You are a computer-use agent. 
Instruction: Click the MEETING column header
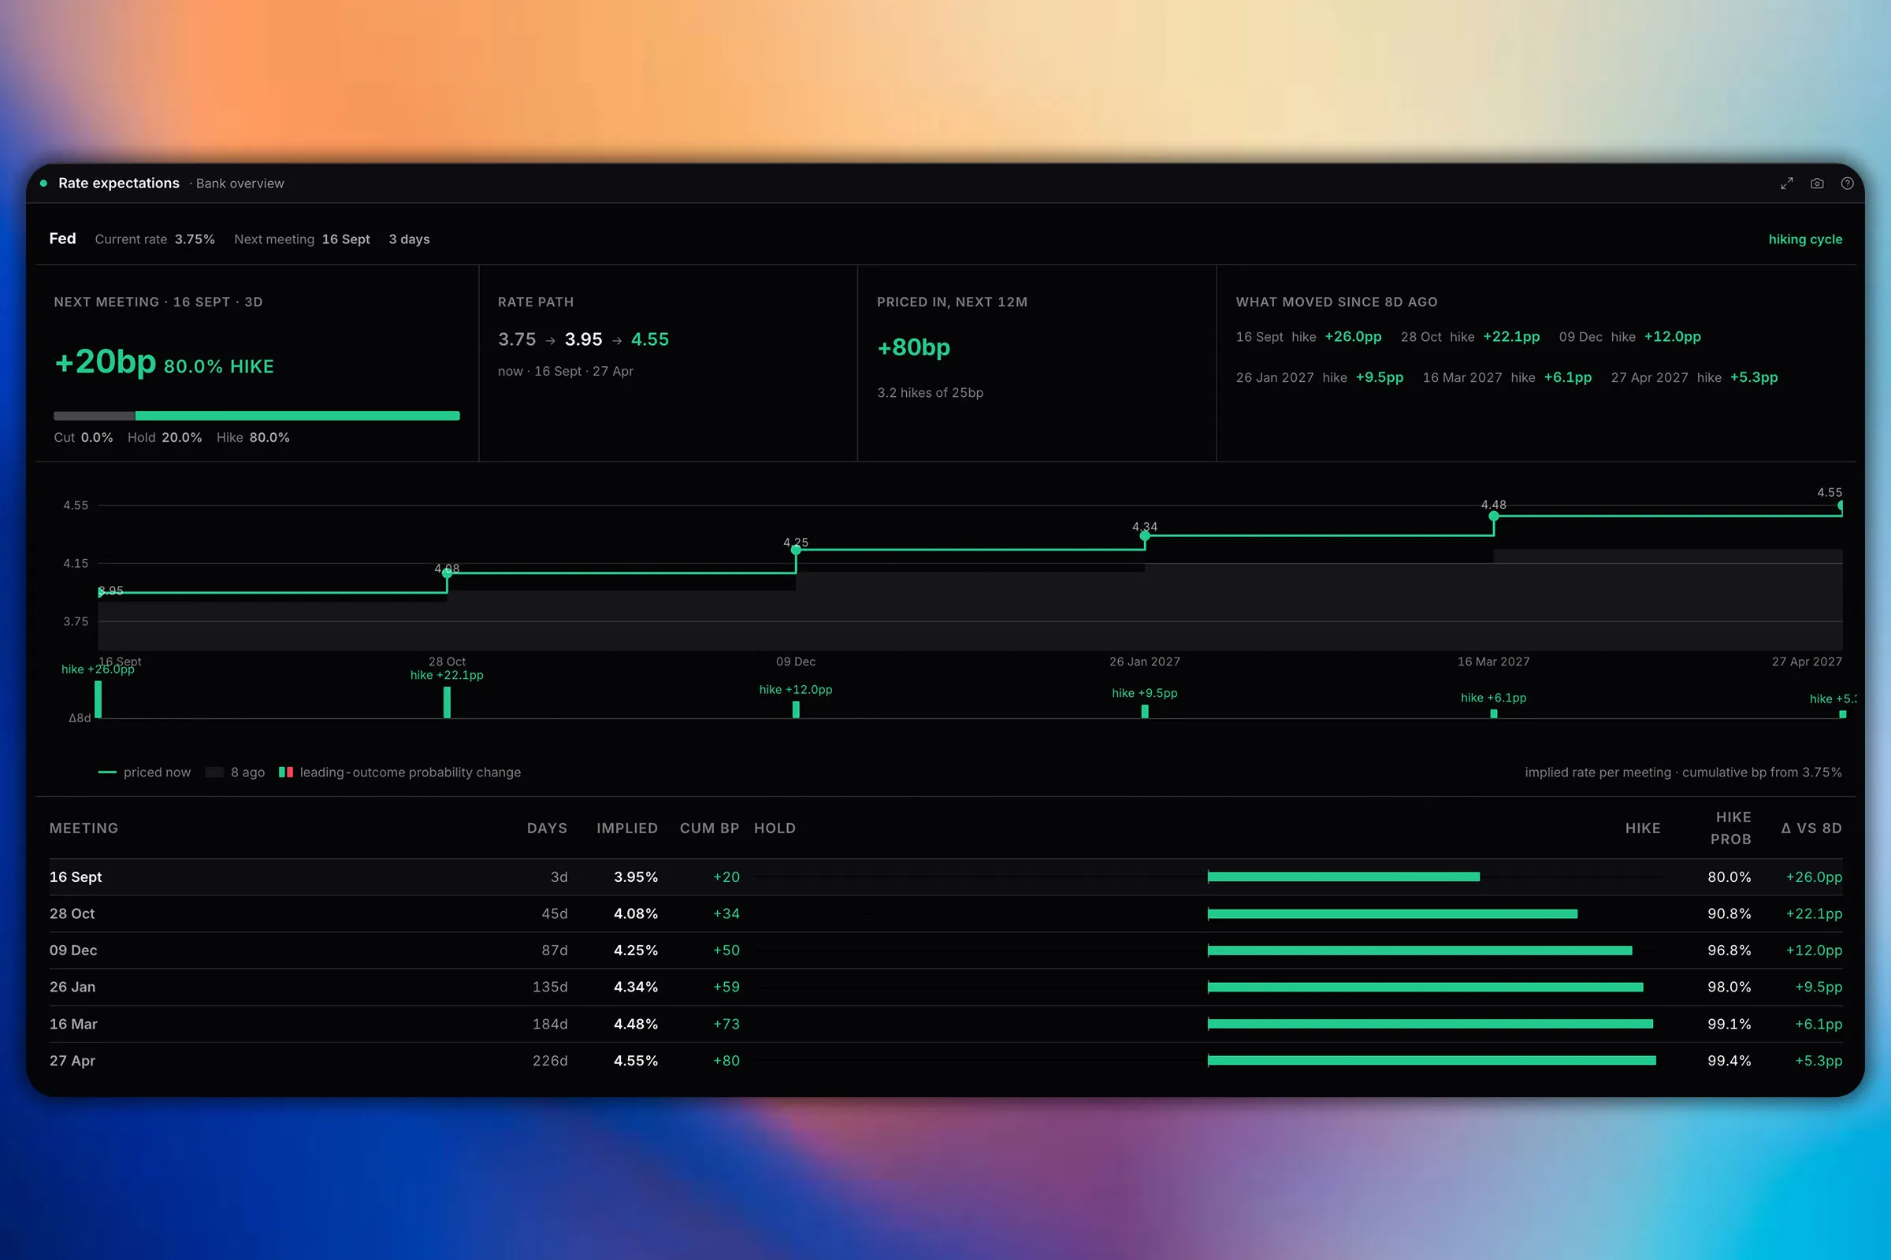(x=84, y=828)
